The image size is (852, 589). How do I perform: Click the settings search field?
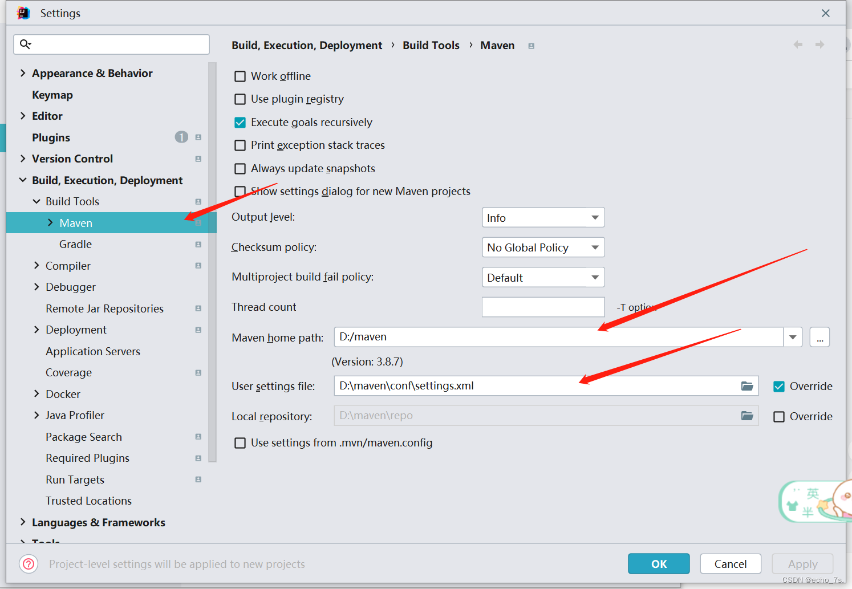pos(111,44)
